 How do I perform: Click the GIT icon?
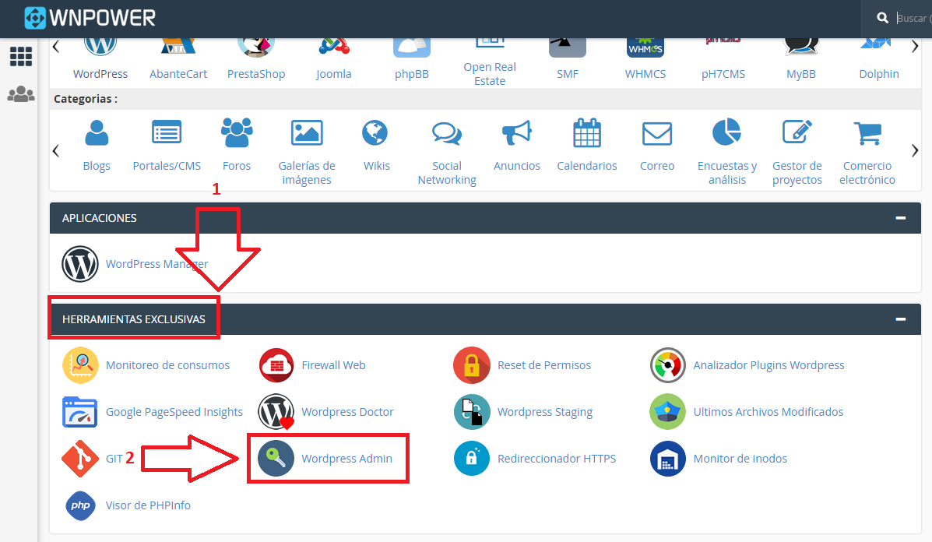[x=80, y=459]
